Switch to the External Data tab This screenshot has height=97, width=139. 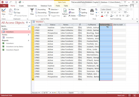coord(32,6)
